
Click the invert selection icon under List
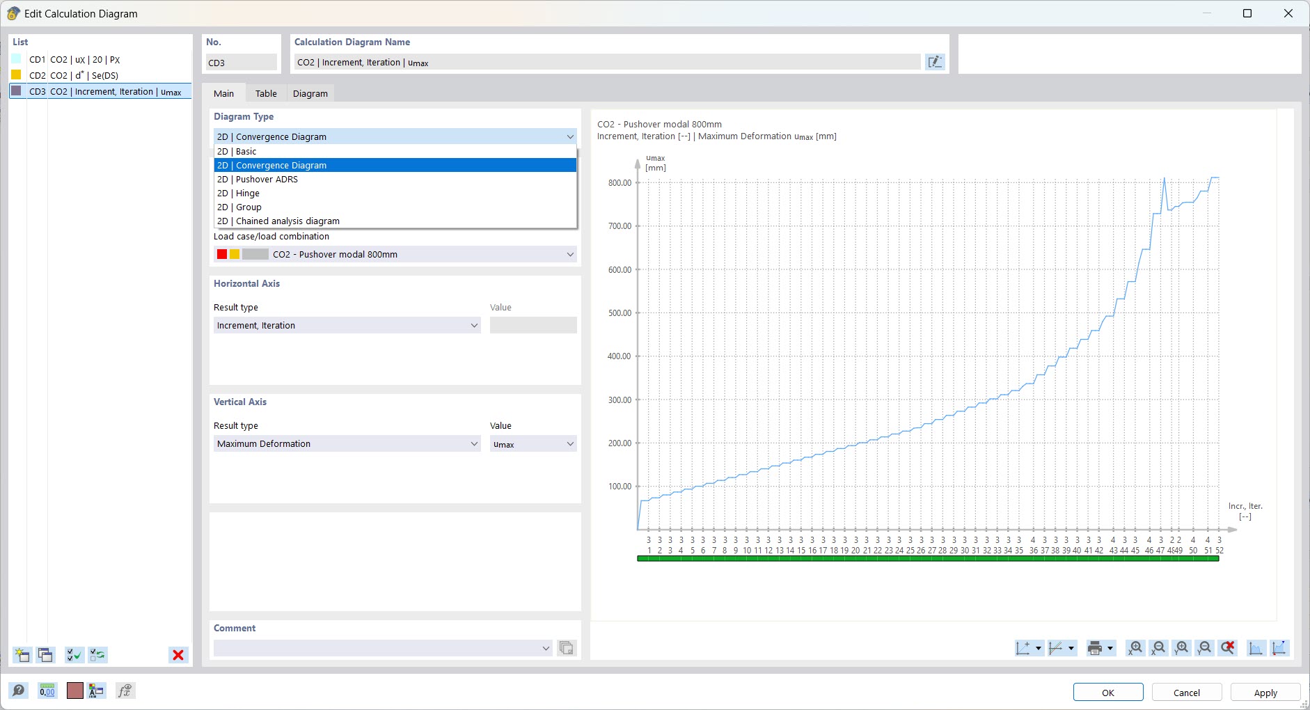(x=97, y=655)
